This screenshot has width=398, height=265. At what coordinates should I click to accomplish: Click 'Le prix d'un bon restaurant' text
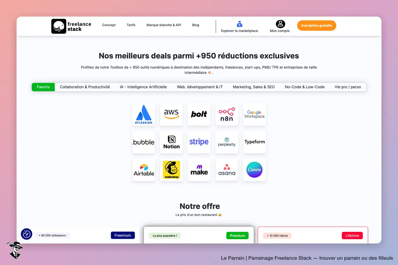pyautogui.click(x=198, y=215)
